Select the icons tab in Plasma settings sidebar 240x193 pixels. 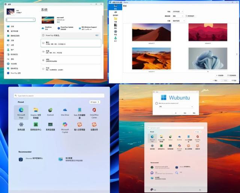[115, 26]
